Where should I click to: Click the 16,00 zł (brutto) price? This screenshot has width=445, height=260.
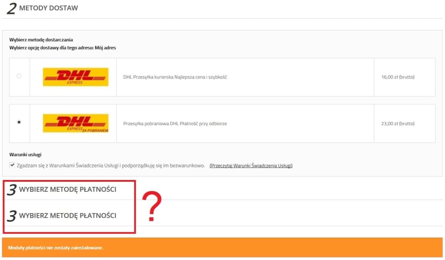tap(398, 77)
